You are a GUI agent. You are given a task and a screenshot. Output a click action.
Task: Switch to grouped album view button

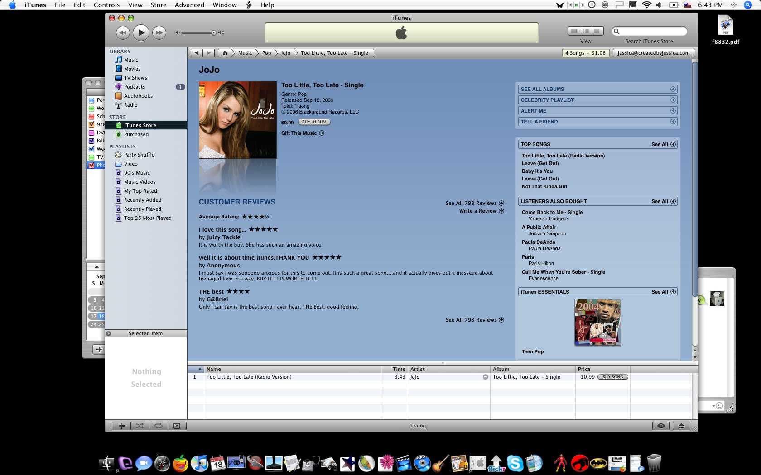pyautogui.click(x=586, y=31)
